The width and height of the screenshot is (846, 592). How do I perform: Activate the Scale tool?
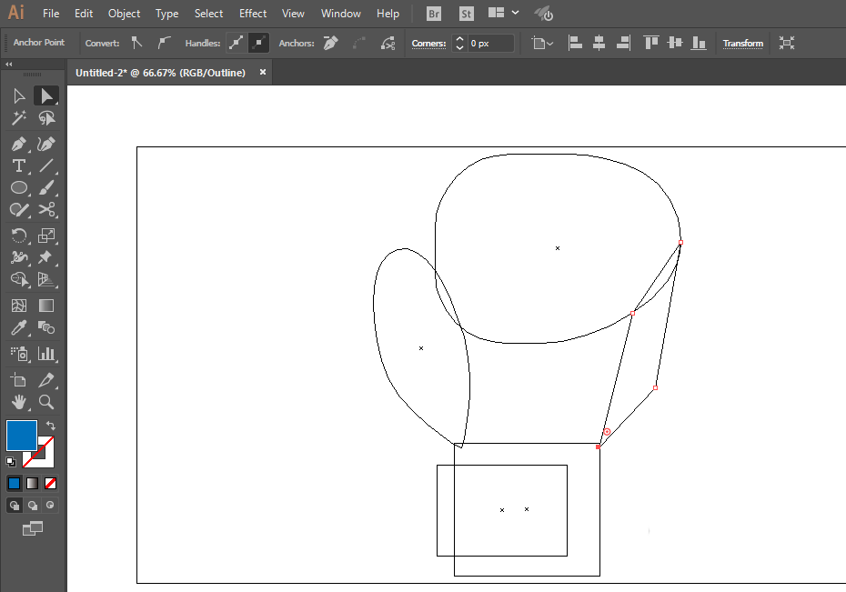[46, 236]
